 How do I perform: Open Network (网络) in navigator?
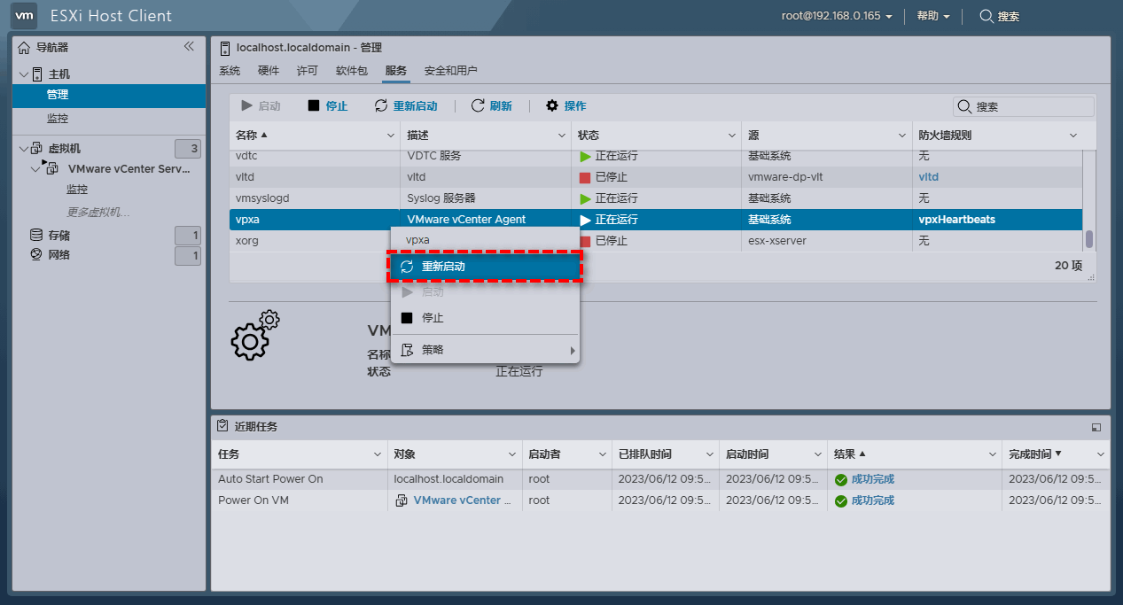tap(58, 255)
